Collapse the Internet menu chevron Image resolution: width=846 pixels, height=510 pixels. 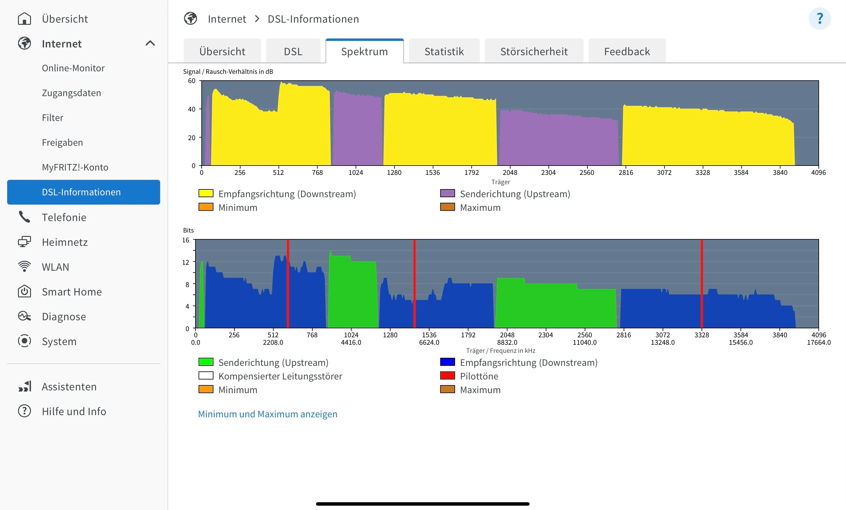tap(150, 43)
